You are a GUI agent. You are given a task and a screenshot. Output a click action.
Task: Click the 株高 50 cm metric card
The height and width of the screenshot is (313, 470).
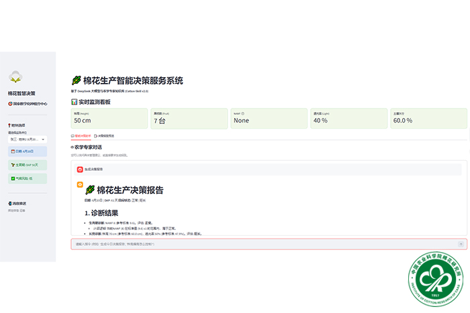(x=109, y=119)
